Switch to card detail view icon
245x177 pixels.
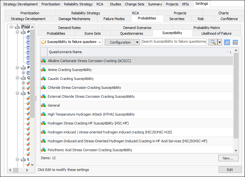click(235, 42)
